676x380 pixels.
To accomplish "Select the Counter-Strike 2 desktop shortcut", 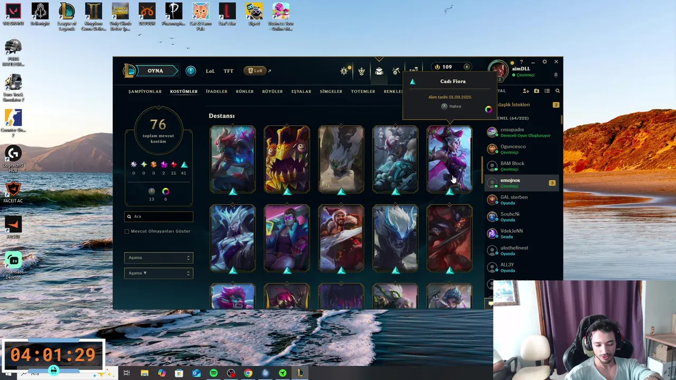I will tap(13, 123).
